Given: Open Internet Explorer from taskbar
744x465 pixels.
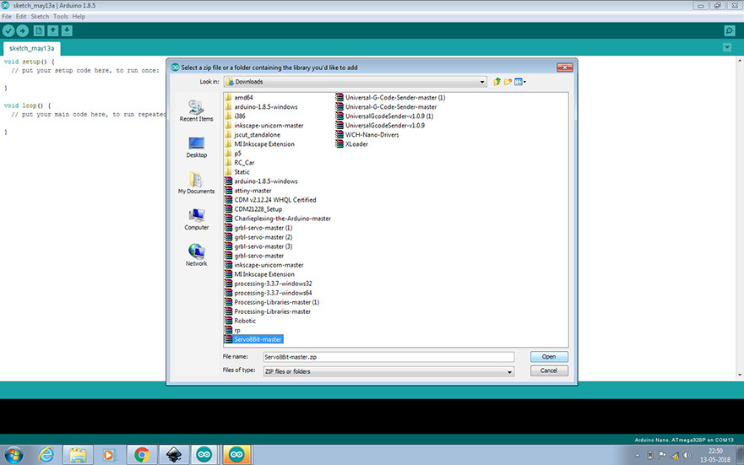Looking at the screenshot, I should click(x=46, y=455).
